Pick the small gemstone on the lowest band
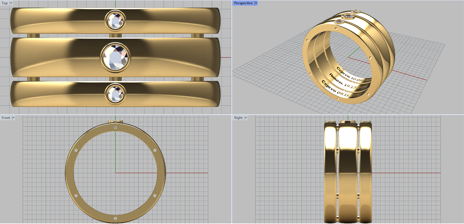Screen dimensions: 464x224 click(x=115, y=94)
